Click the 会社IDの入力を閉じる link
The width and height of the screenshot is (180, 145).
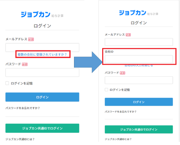[x=139, y=66]
